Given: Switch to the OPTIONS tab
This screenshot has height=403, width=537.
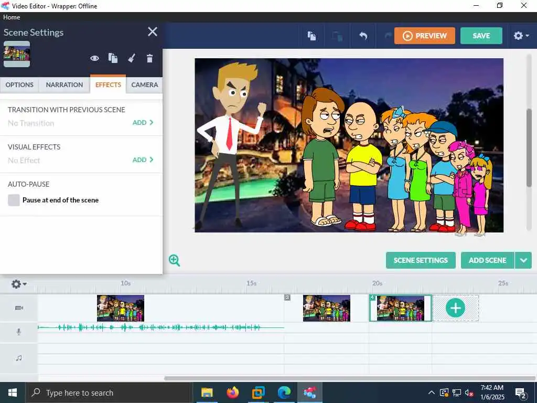Looking at the screenshot, I should pyautogui.click(x=19, y=84).
